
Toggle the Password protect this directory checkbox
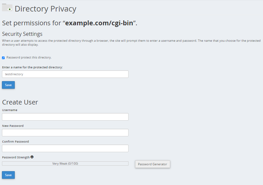(3, 58)
